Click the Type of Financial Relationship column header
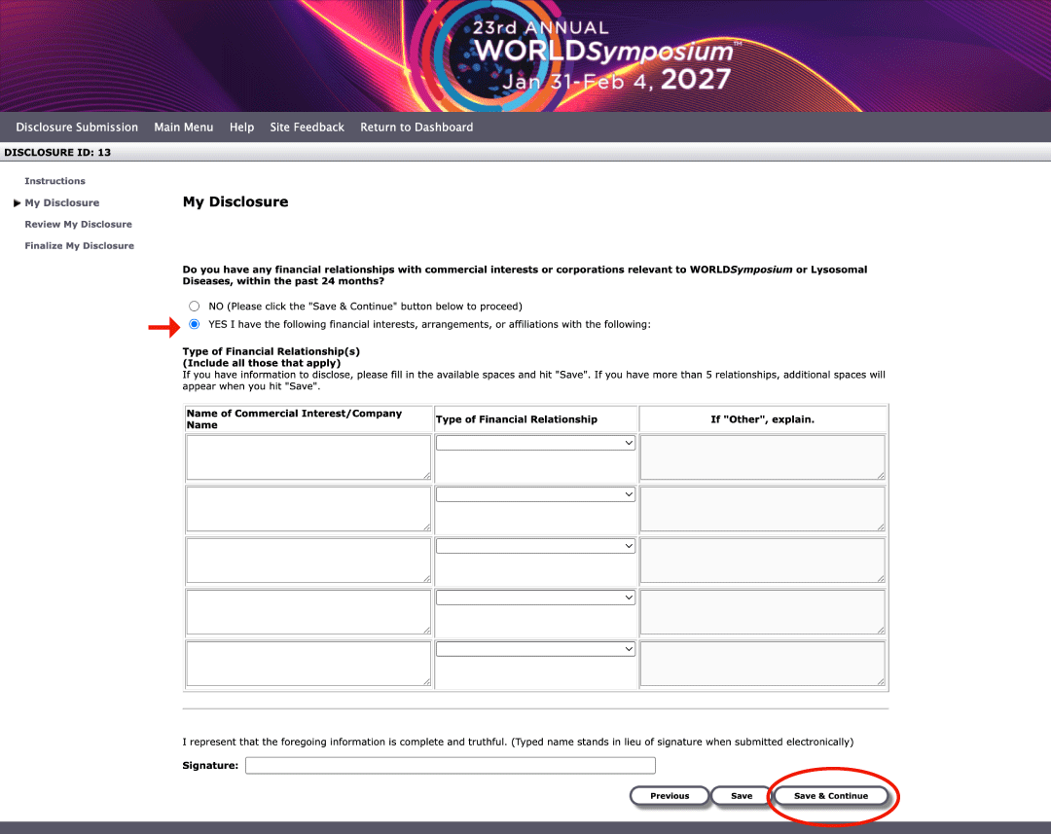Viewport: 1051px width, 834px height. click(516, 419)
